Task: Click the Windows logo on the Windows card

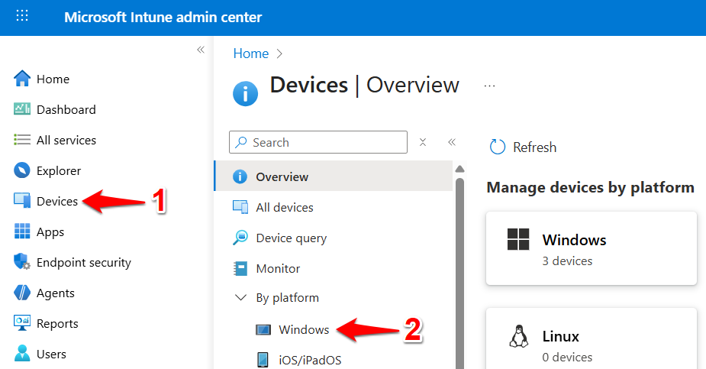Action: point(518,239)
